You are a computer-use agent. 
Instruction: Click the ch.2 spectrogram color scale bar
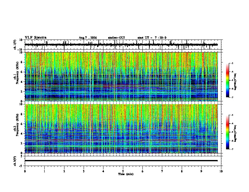227,132
